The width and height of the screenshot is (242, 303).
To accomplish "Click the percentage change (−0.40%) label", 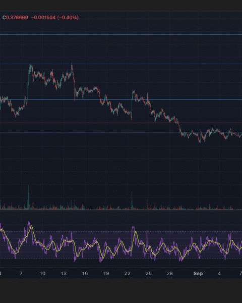I will (x=68, y=18).
